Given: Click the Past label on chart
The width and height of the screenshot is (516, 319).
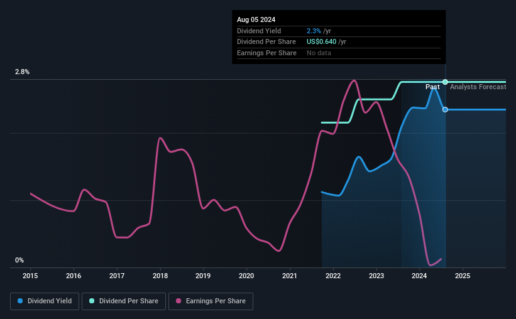Looking at the screenshot, I should click(432, 87).
